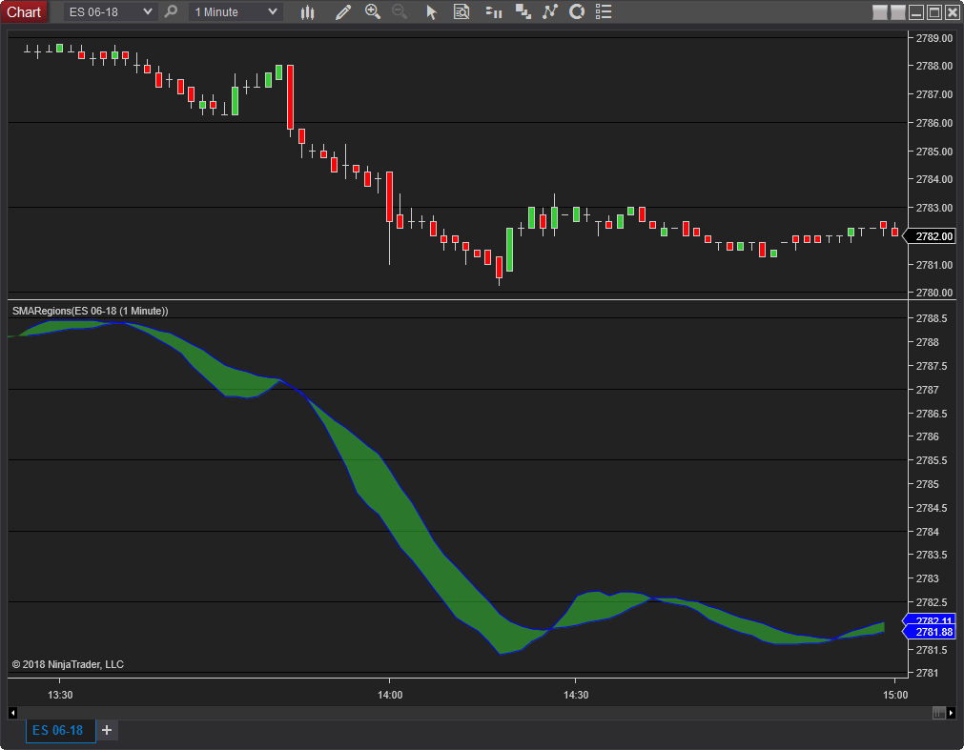Viewport: 964px width, 750px height.
Task: Open the Data Box icon
Action: [461, 11]
